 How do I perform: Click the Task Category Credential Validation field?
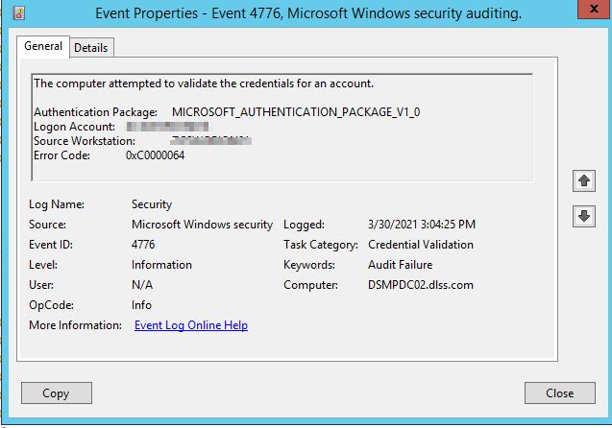[422, 245]
